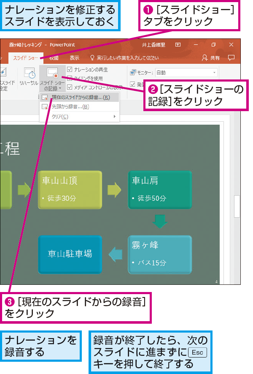
Task: Select the 車山駐車場 SmartArt box
Action: [70, 254]
